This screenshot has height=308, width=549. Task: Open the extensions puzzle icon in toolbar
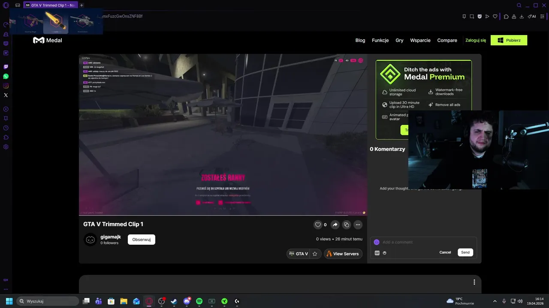[506, 16]
